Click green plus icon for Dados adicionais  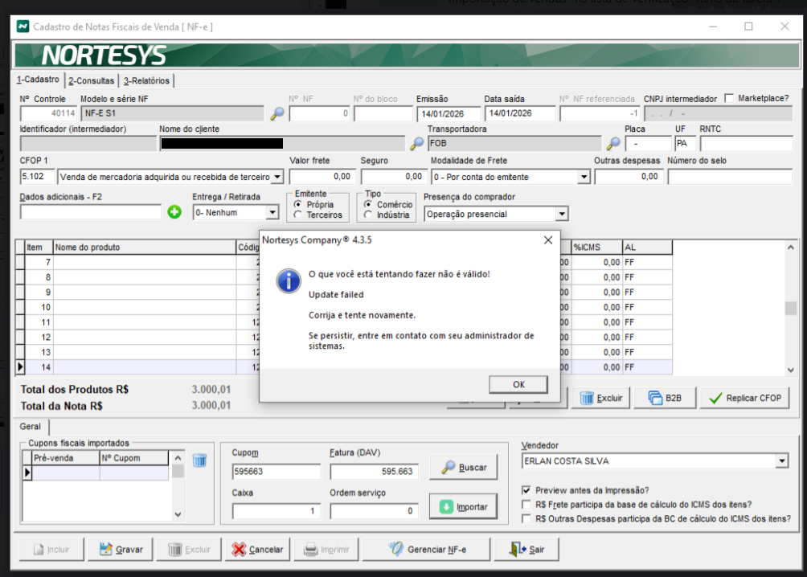(174, 213)
